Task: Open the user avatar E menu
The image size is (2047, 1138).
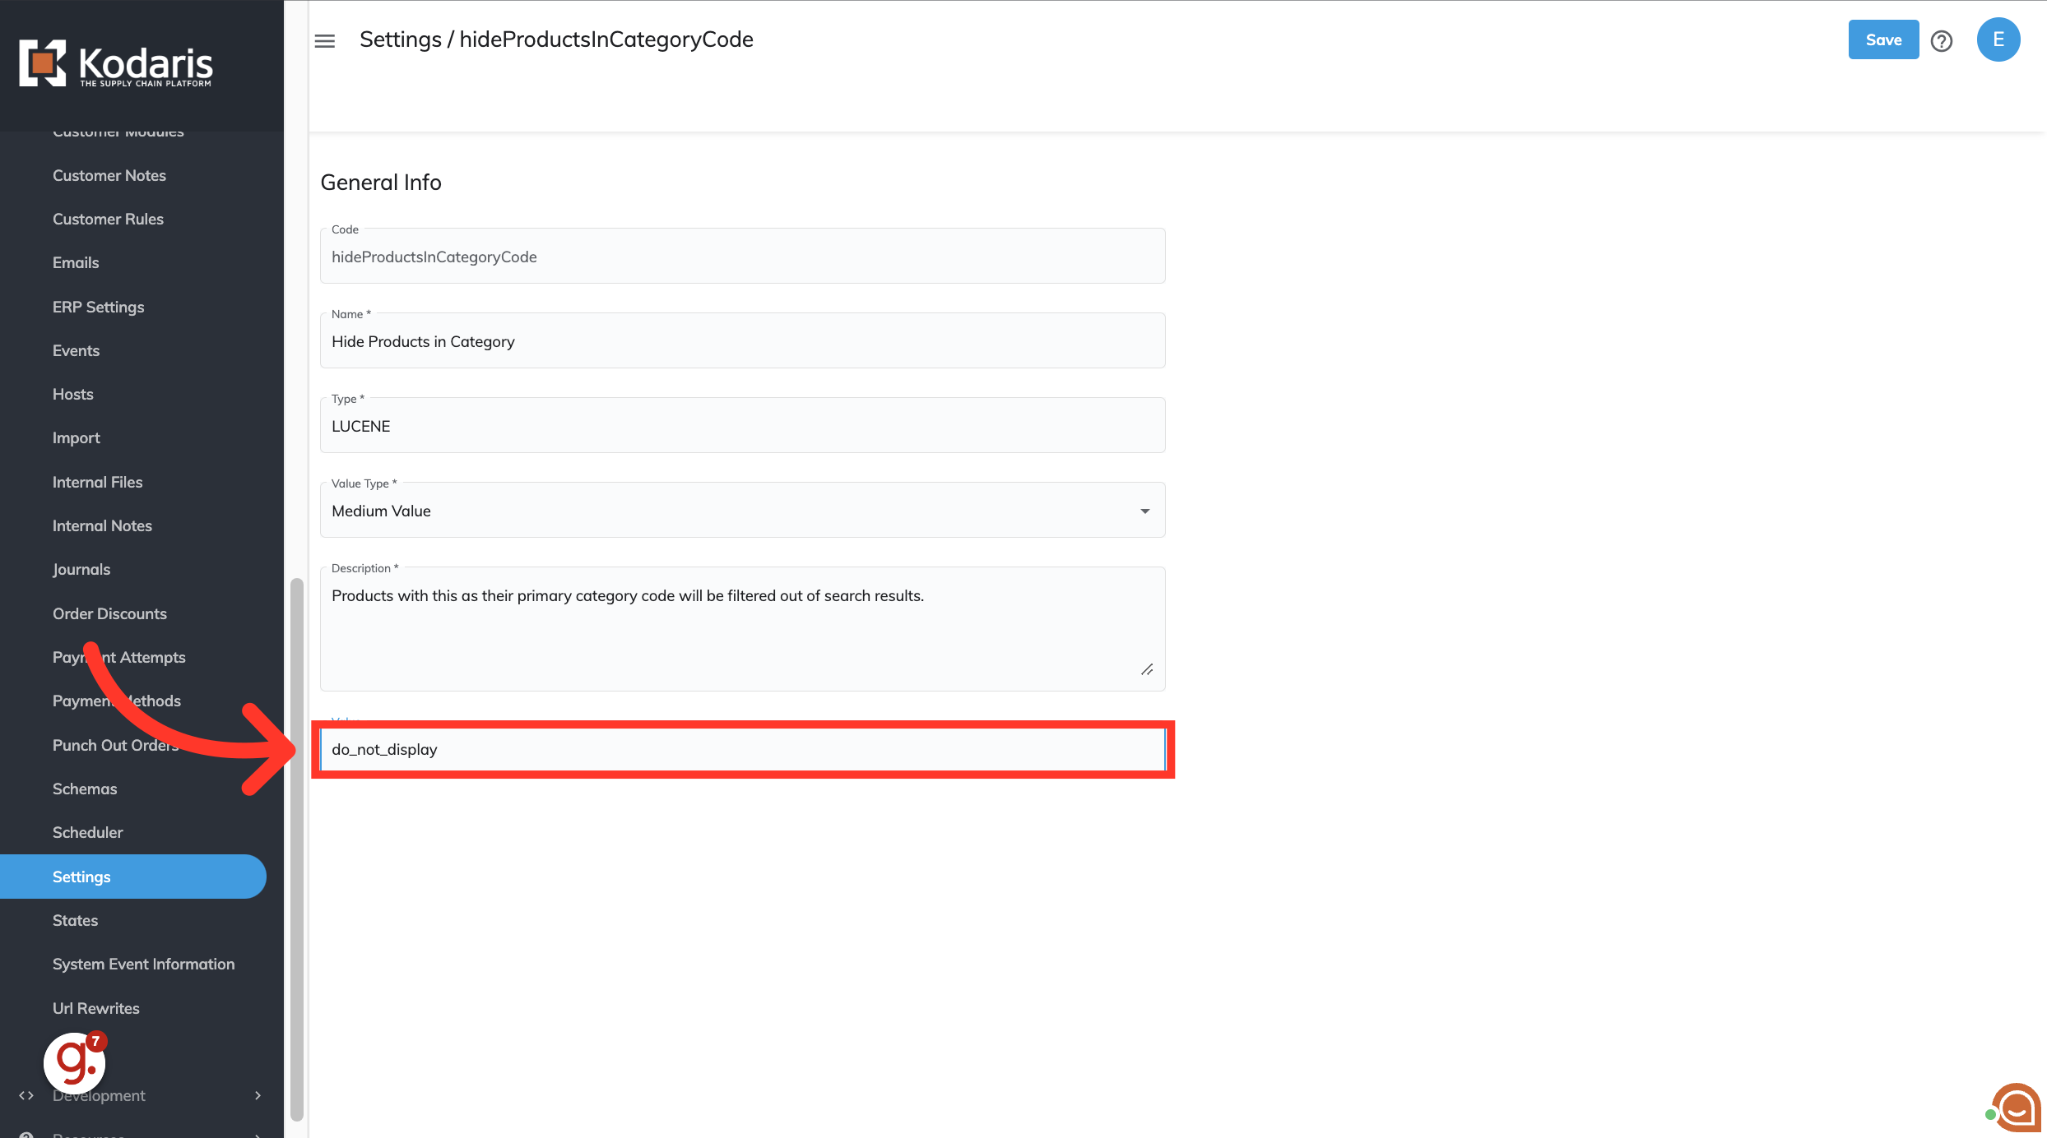Action: click(1998, 39)
